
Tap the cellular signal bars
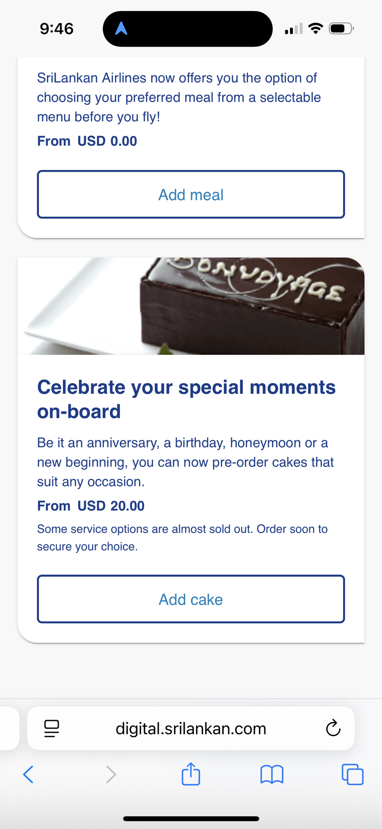[293, 29]
